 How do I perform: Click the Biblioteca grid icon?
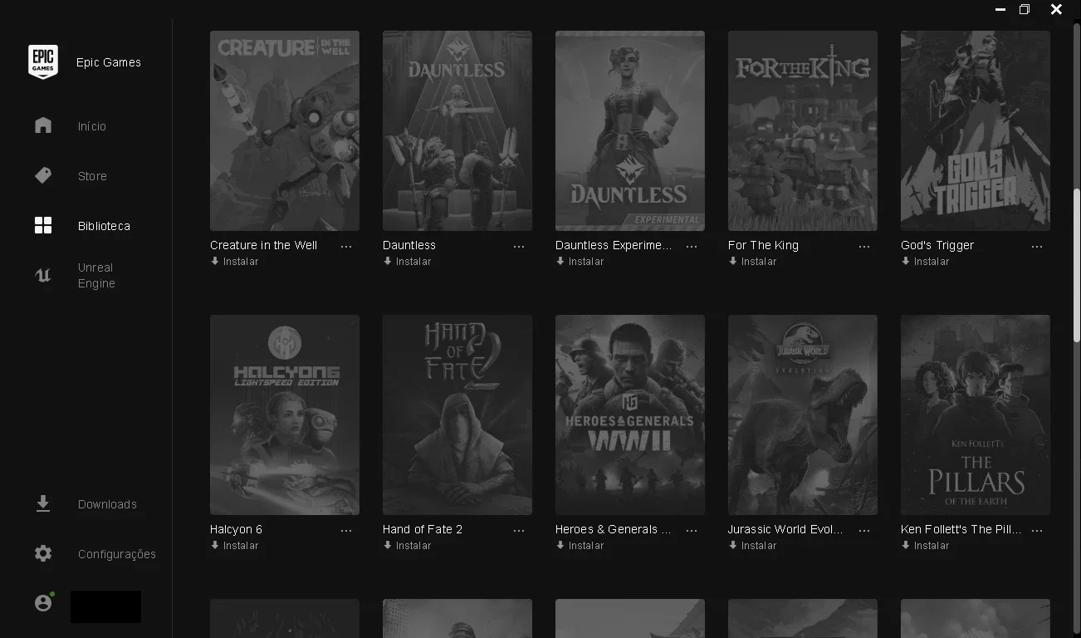click(x=43, y=225)
